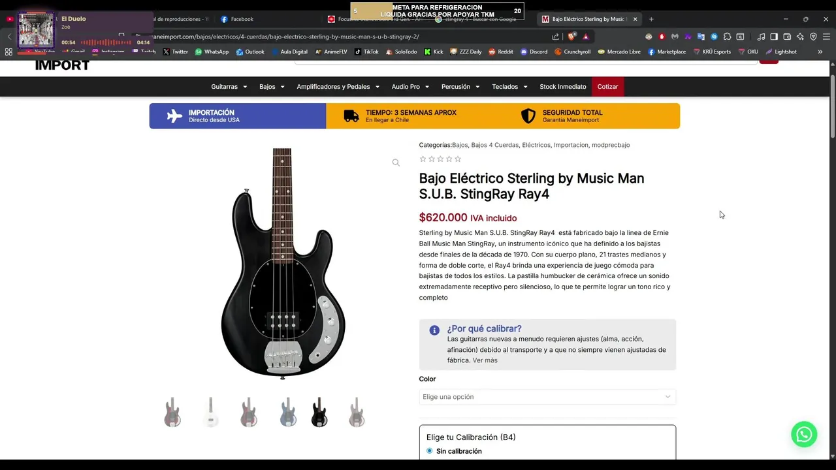The image size is (836, 470).
Task: Click the magnifier zoom icon on product image
Action: pos(396,163)
